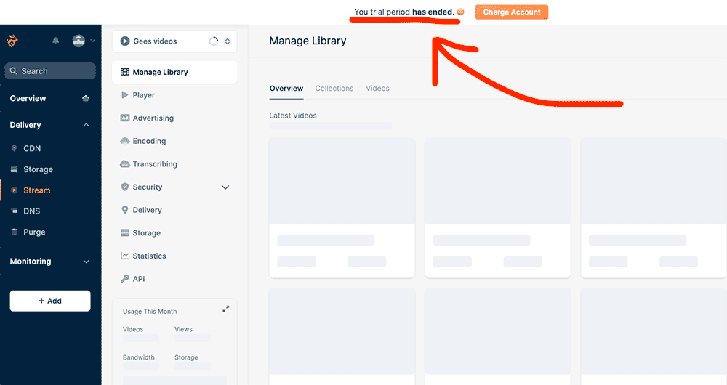This screenshot has width=727, height=385.
Task: Click the Views usage label
Action: tap(183, 329)
